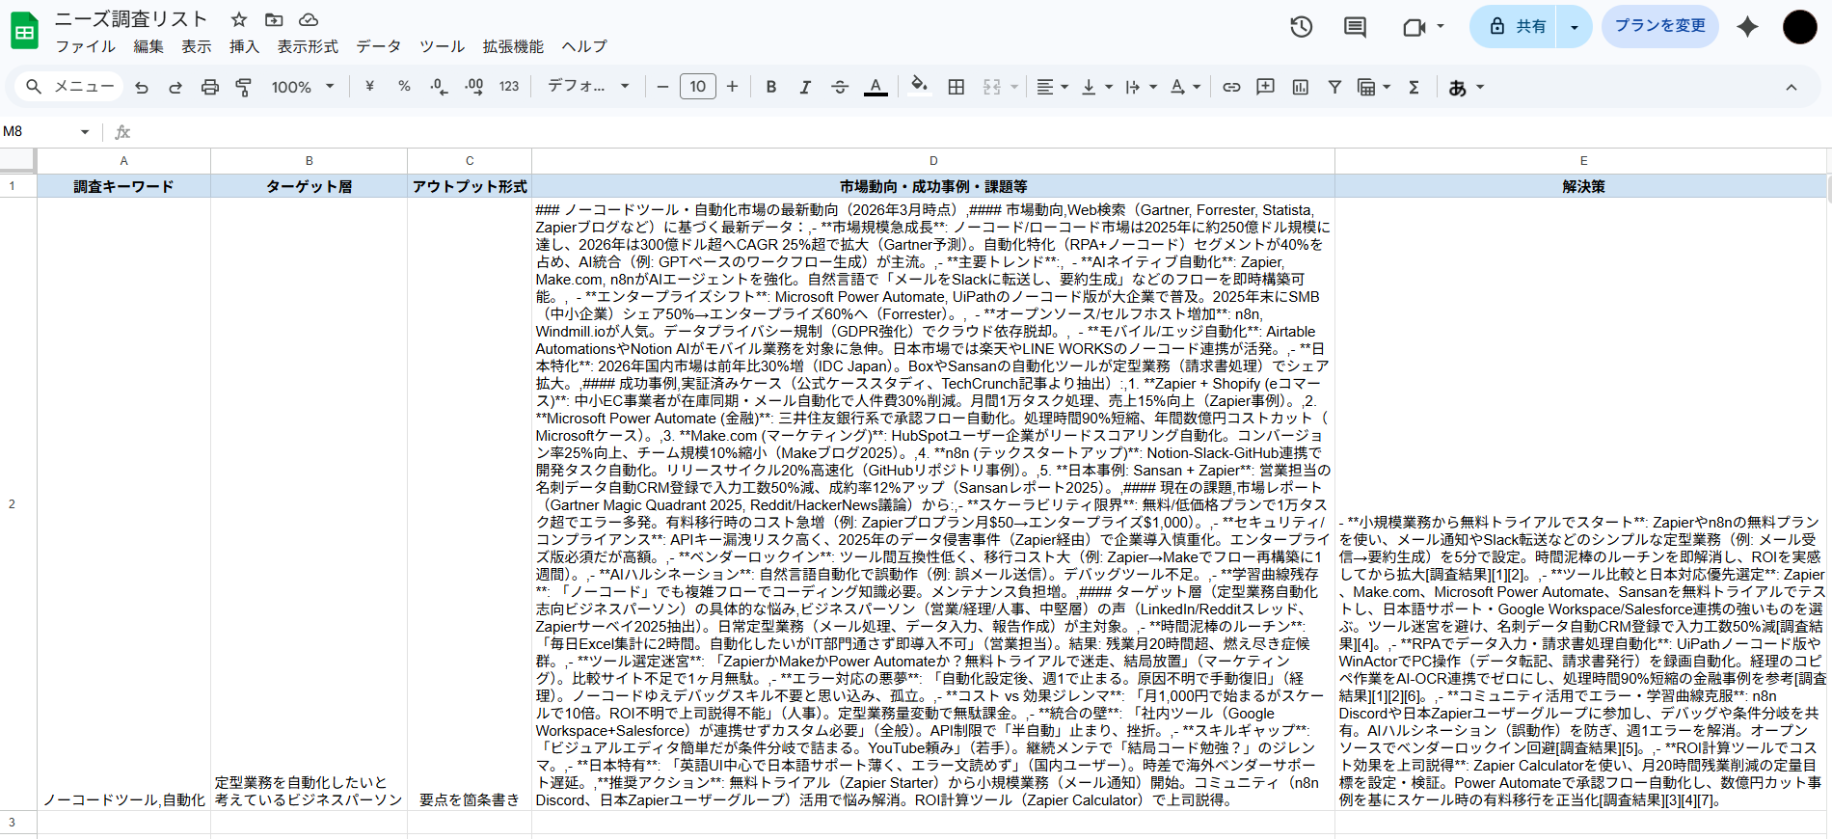
Task: Expand the share options arrow
Action: coord(1575,27)
